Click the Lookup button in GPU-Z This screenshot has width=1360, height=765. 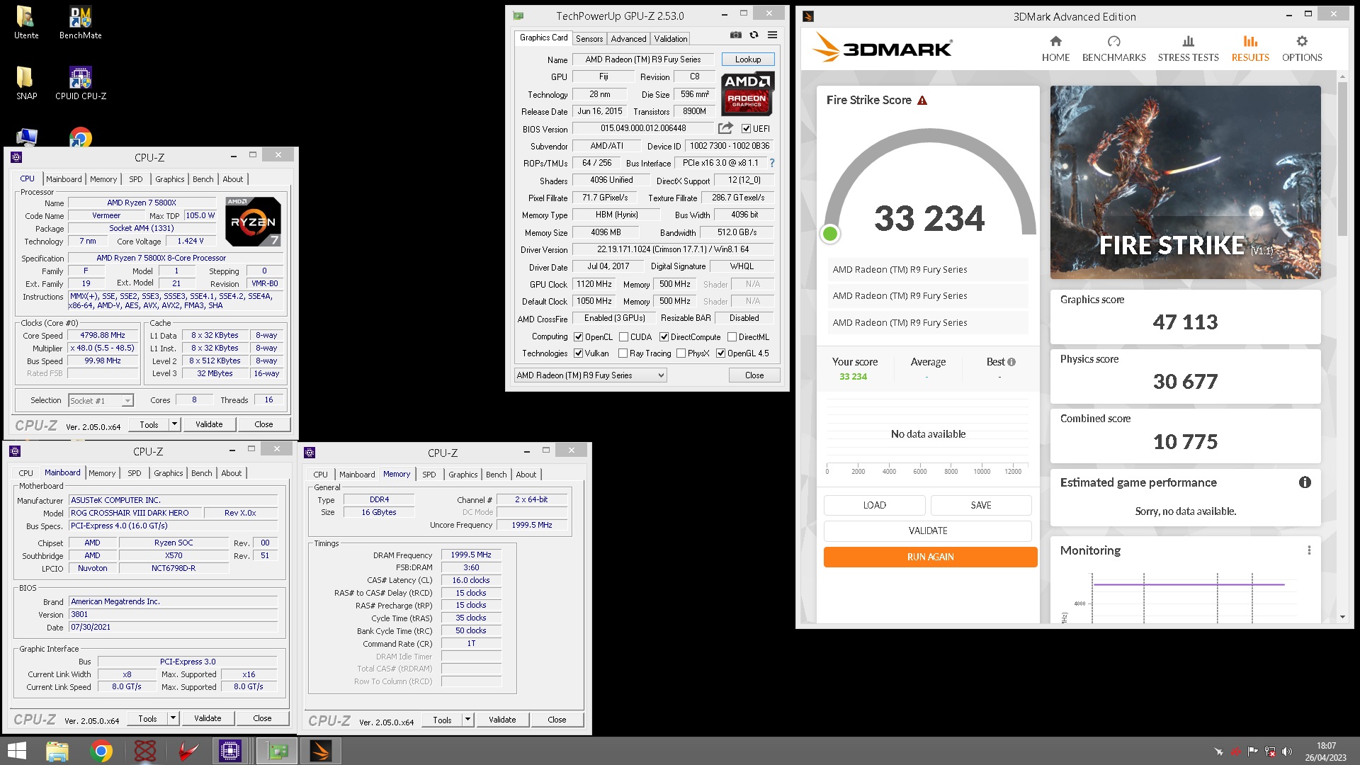click(748, 59)
